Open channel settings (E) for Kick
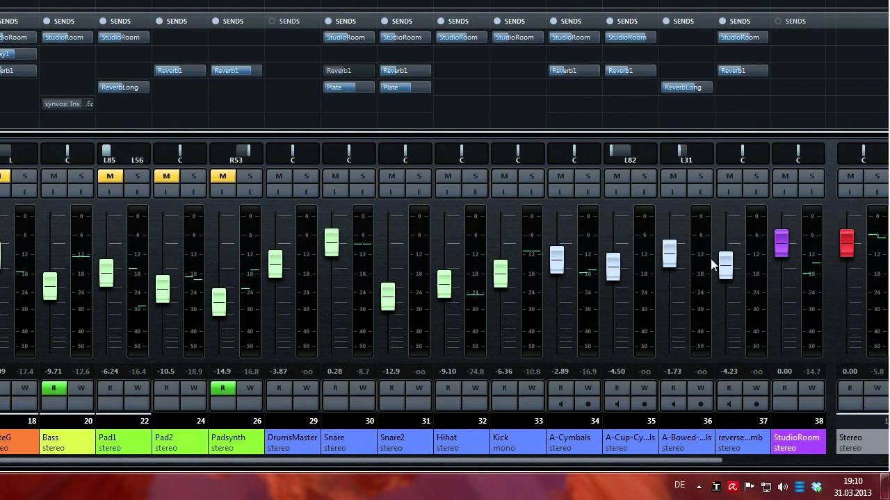The image size is (890, 500). coord(531,192)
